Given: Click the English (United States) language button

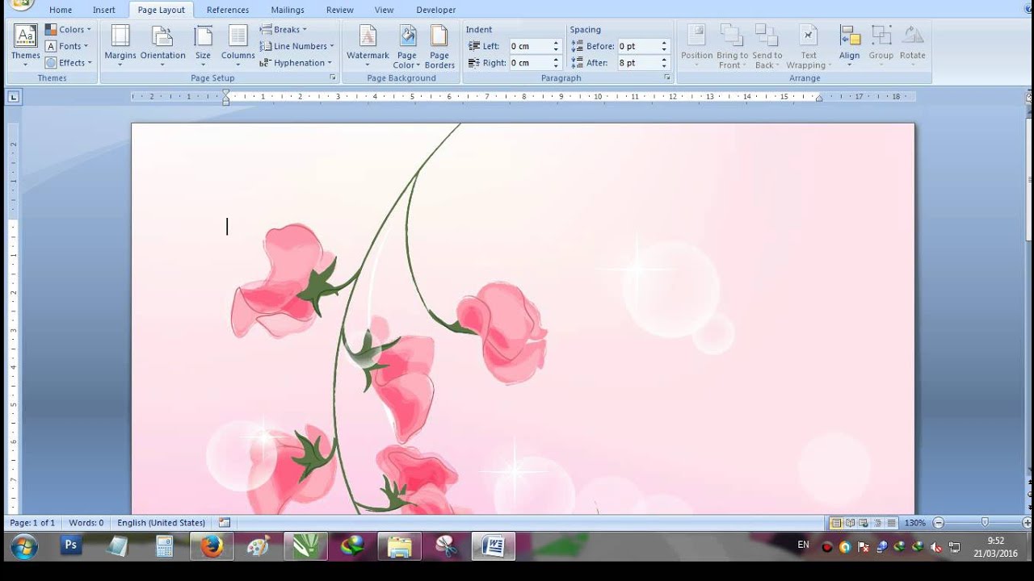Looking at the screenshot, I should pos(161,523).
